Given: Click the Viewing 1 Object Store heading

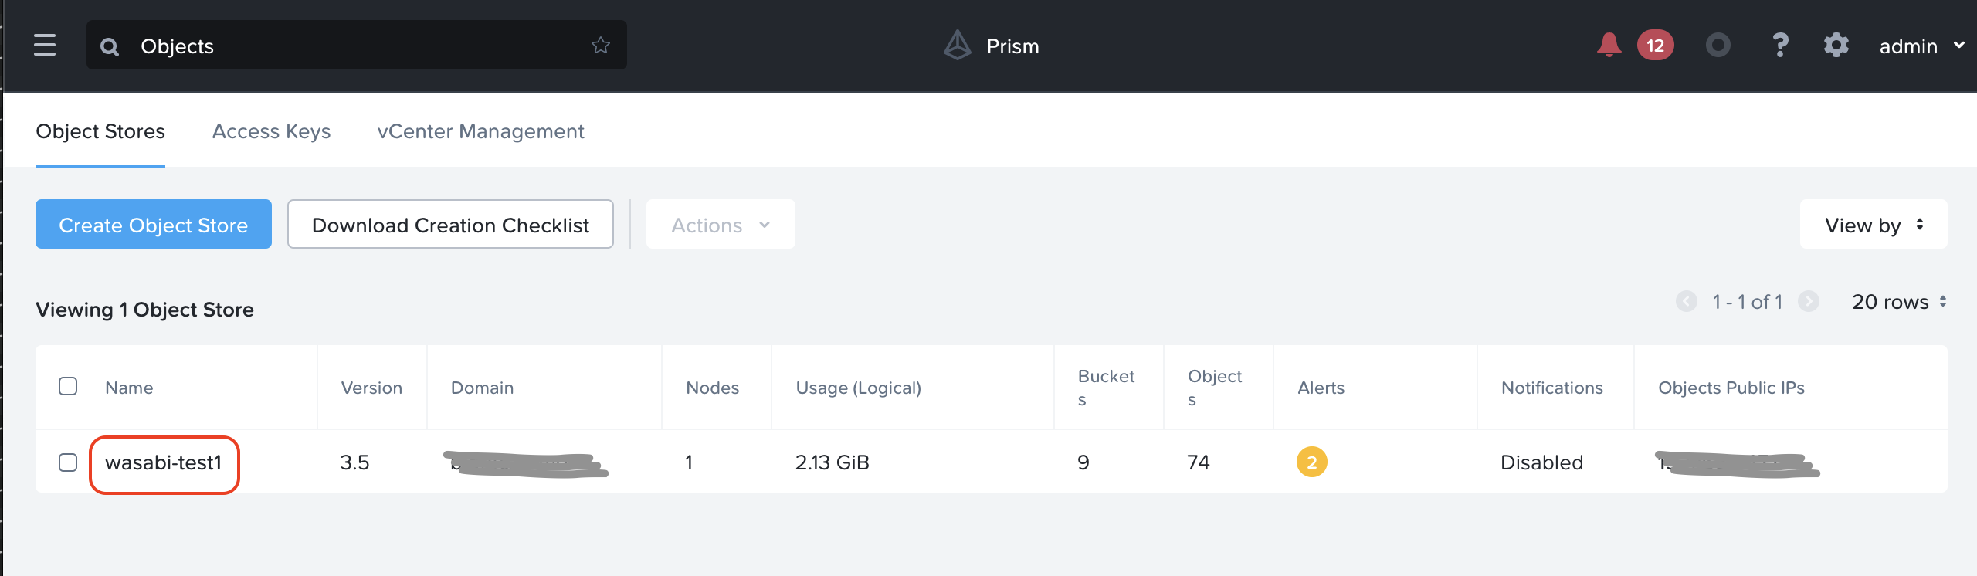Looking at the screenshot, I should point(144,310).
